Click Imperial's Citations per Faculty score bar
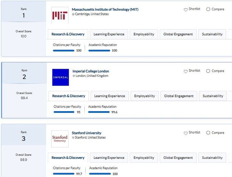 [64, 112]
